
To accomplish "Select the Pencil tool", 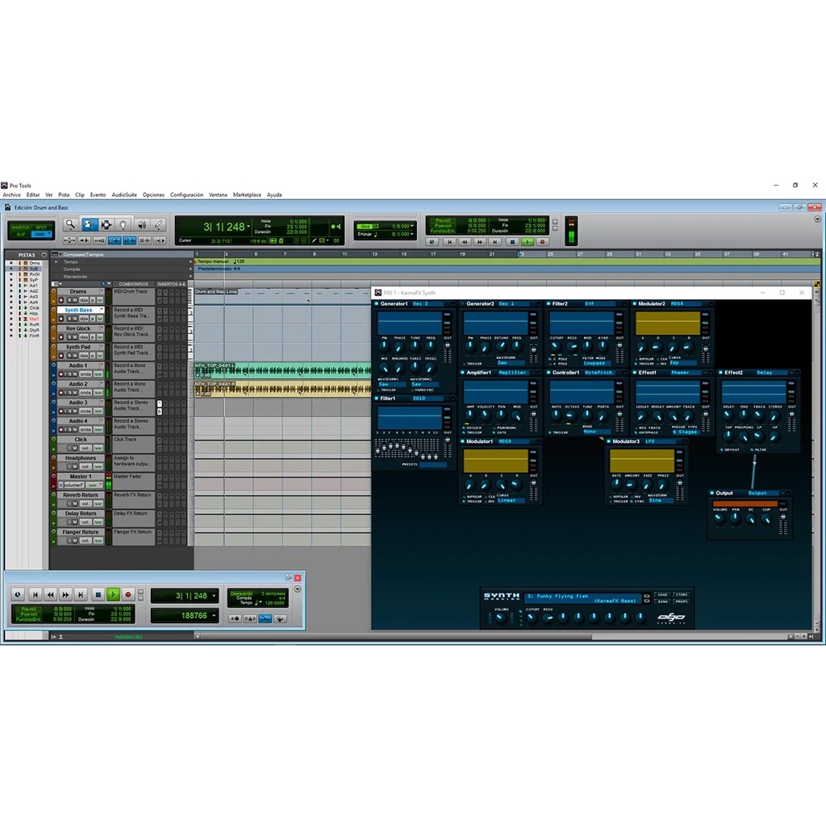I will 159,225.
